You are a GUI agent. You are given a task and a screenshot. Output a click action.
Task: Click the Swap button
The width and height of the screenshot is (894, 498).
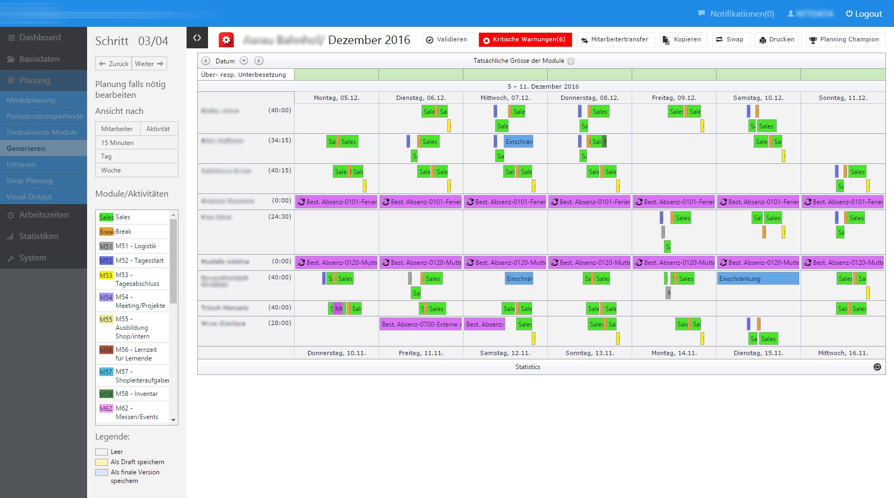[x=730, y=40]
